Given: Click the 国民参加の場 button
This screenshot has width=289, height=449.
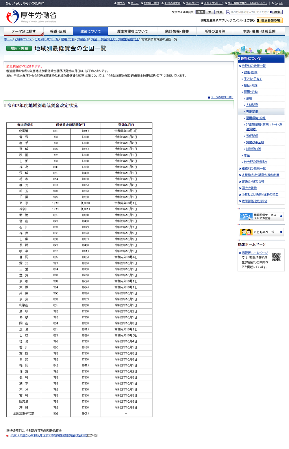Looking at the screenshot, I should coord(270,20).
